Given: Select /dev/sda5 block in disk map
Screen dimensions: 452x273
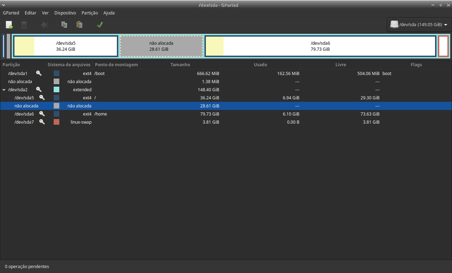Looking at the screenshot, I should click(x=66, y=46).
